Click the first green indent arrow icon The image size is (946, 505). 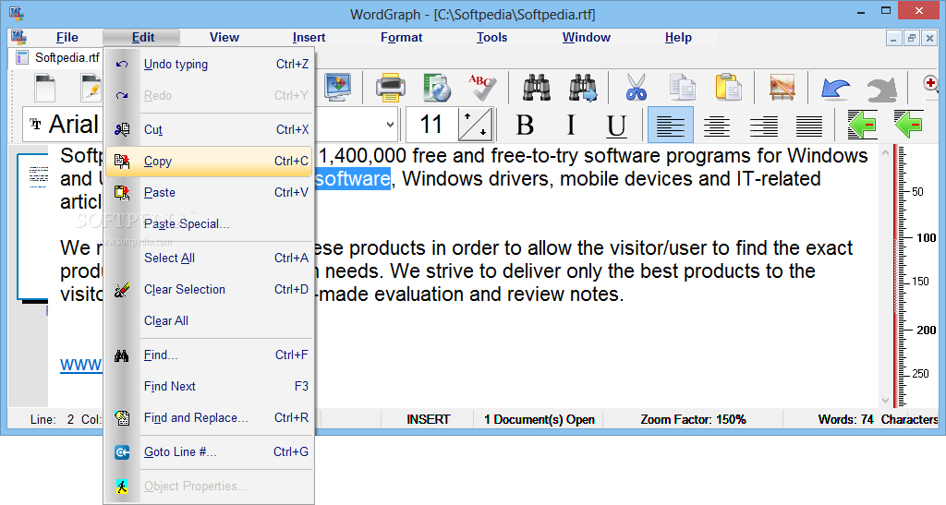click(x=862, y=125)
